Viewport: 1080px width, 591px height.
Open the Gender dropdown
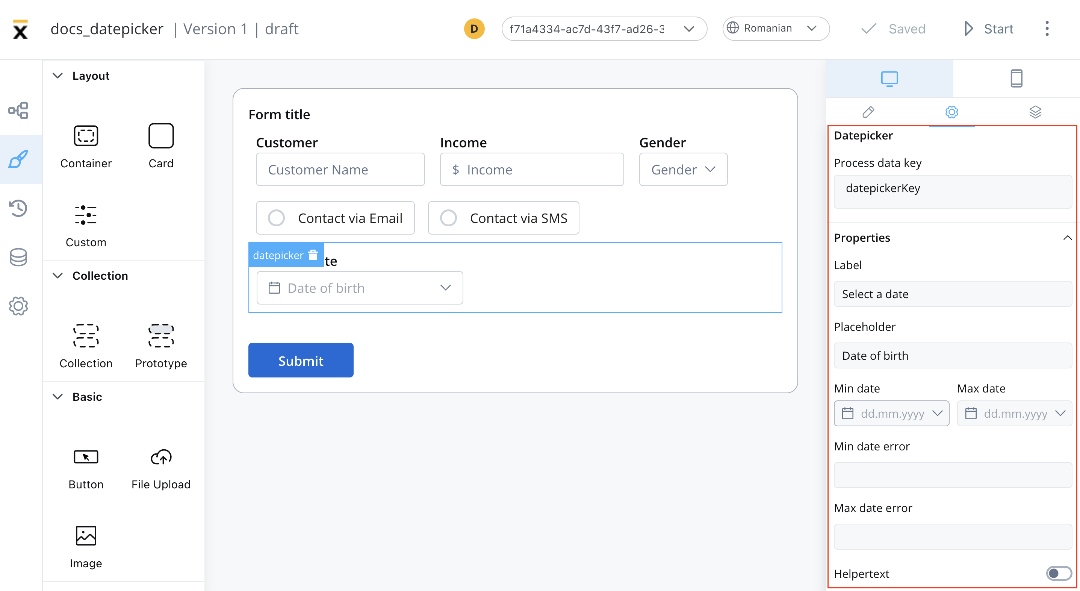tap(684, 170)
